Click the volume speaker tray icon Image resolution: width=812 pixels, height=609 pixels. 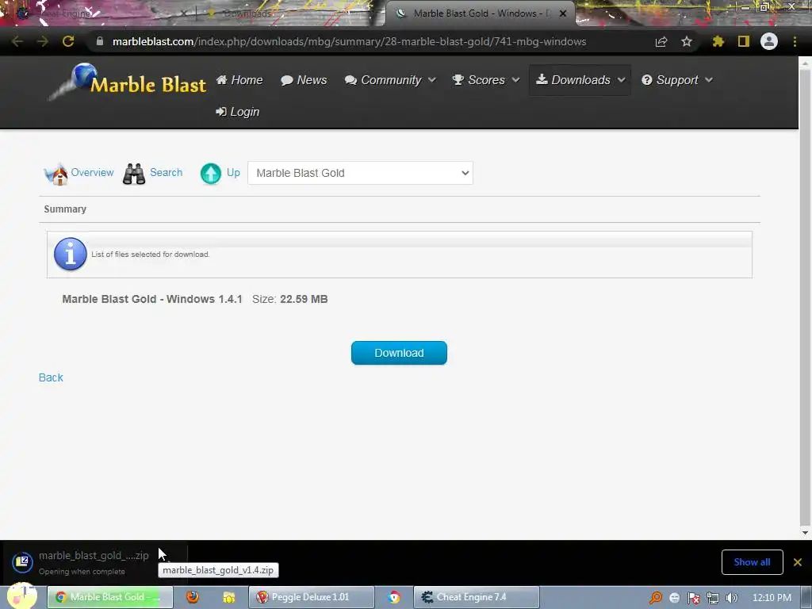pos(732,598)
